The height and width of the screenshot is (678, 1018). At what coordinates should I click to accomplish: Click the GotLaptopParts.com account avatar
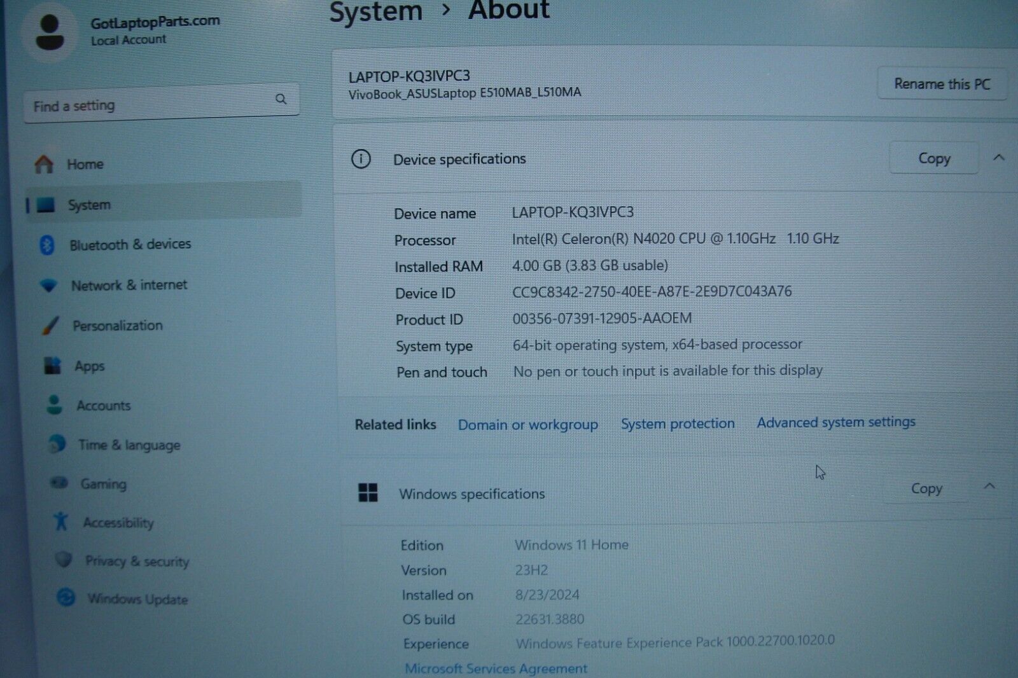(50, 32)
